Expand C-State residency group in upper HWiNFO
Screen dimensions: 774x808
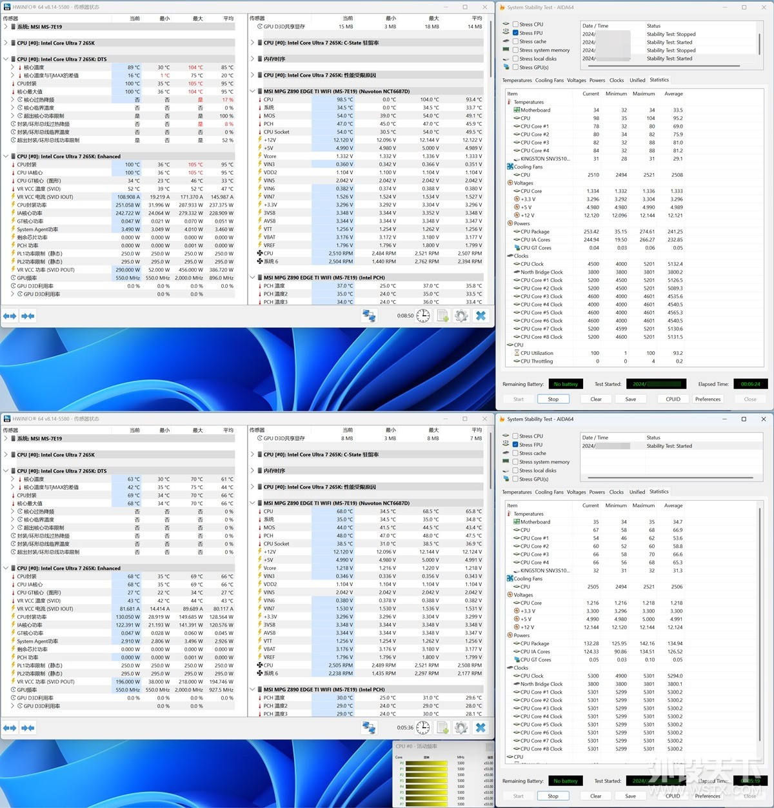pos(253,43)
